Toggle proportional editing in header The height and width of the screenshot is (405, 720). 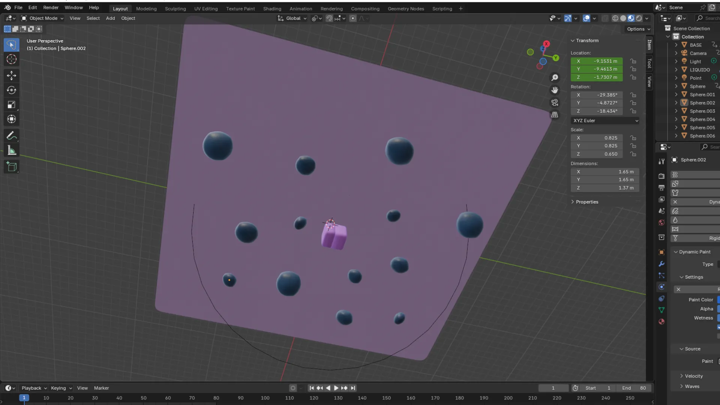click(x=353, y=18)
